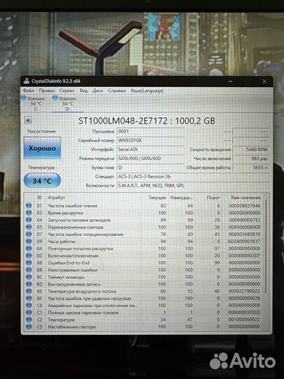Open the Файл menu

tap(29, 91)
